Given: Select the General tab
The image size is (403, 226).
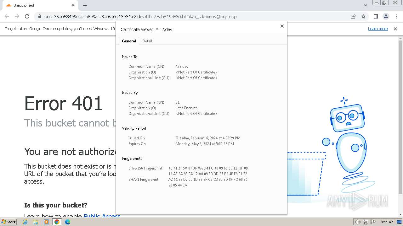Looking at the screenshot, I should 129,41.
